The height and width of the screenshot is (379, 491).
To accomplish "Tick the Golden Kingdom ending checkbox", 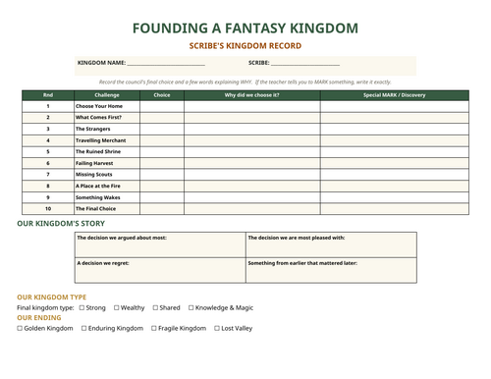I will tap(20, 328).
